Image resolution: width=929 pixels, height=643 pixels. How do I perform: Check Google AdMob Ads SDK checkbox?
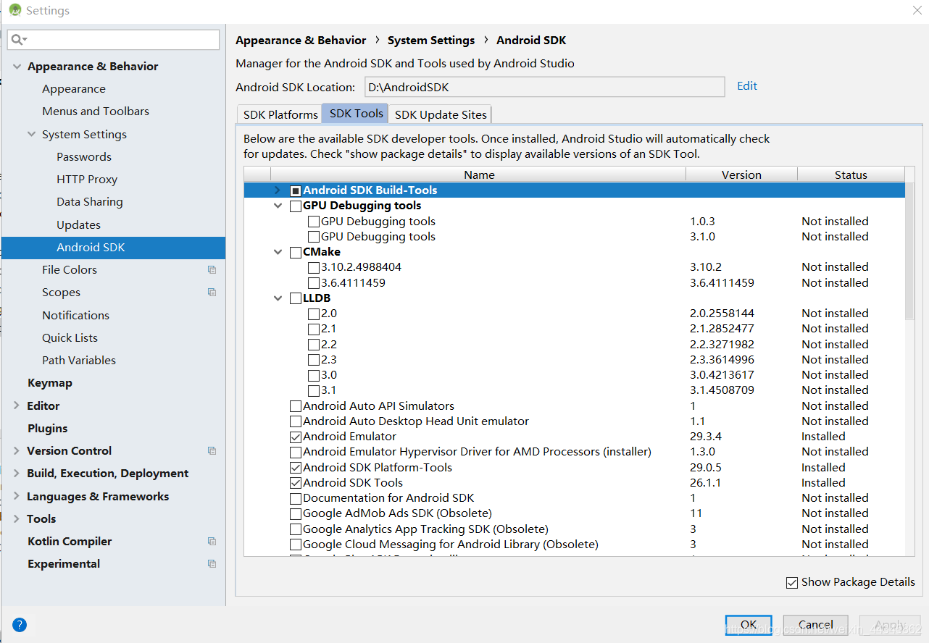[295, 514]
